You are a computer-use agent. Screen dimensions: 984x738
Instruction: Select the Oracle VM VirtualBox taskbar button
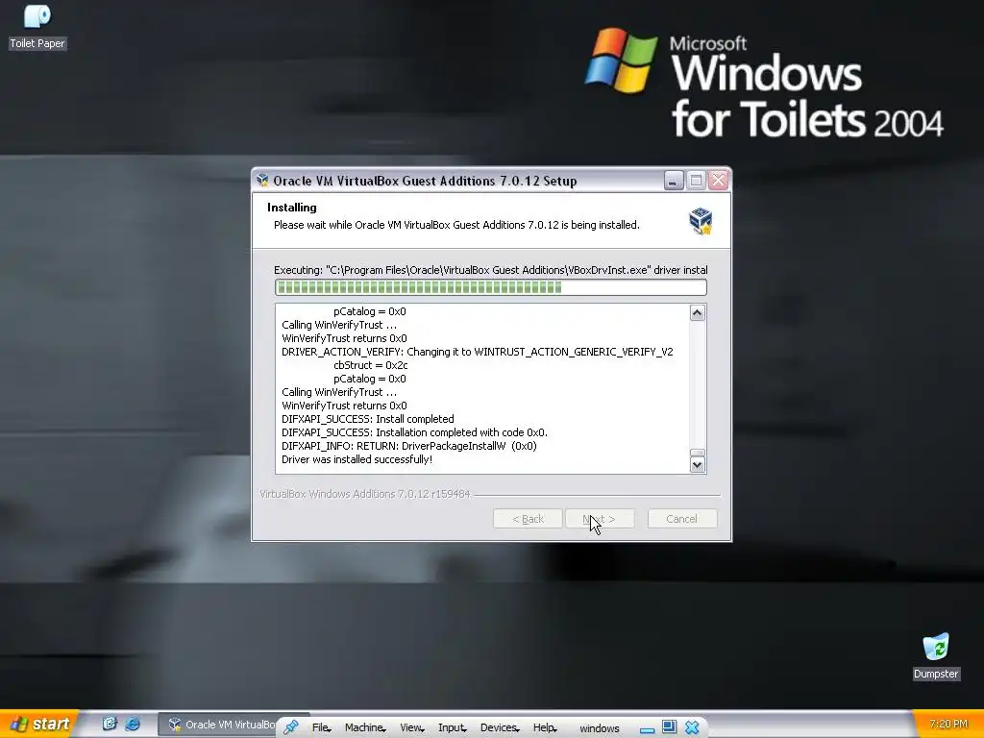point(217,725)
